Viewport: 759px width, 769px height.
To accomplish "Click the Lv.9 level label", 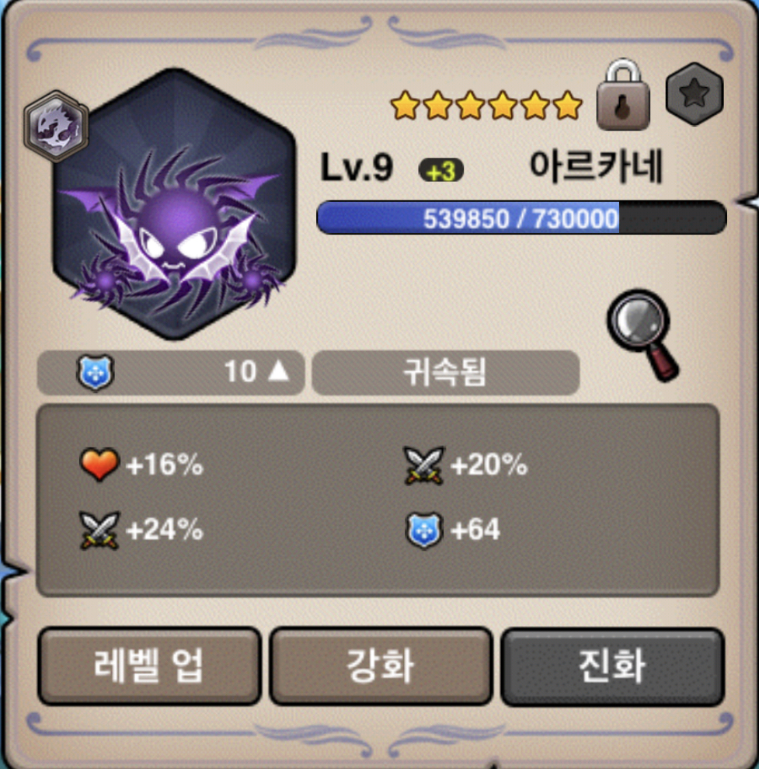I will pyautogui.click(x=357, y=168).
